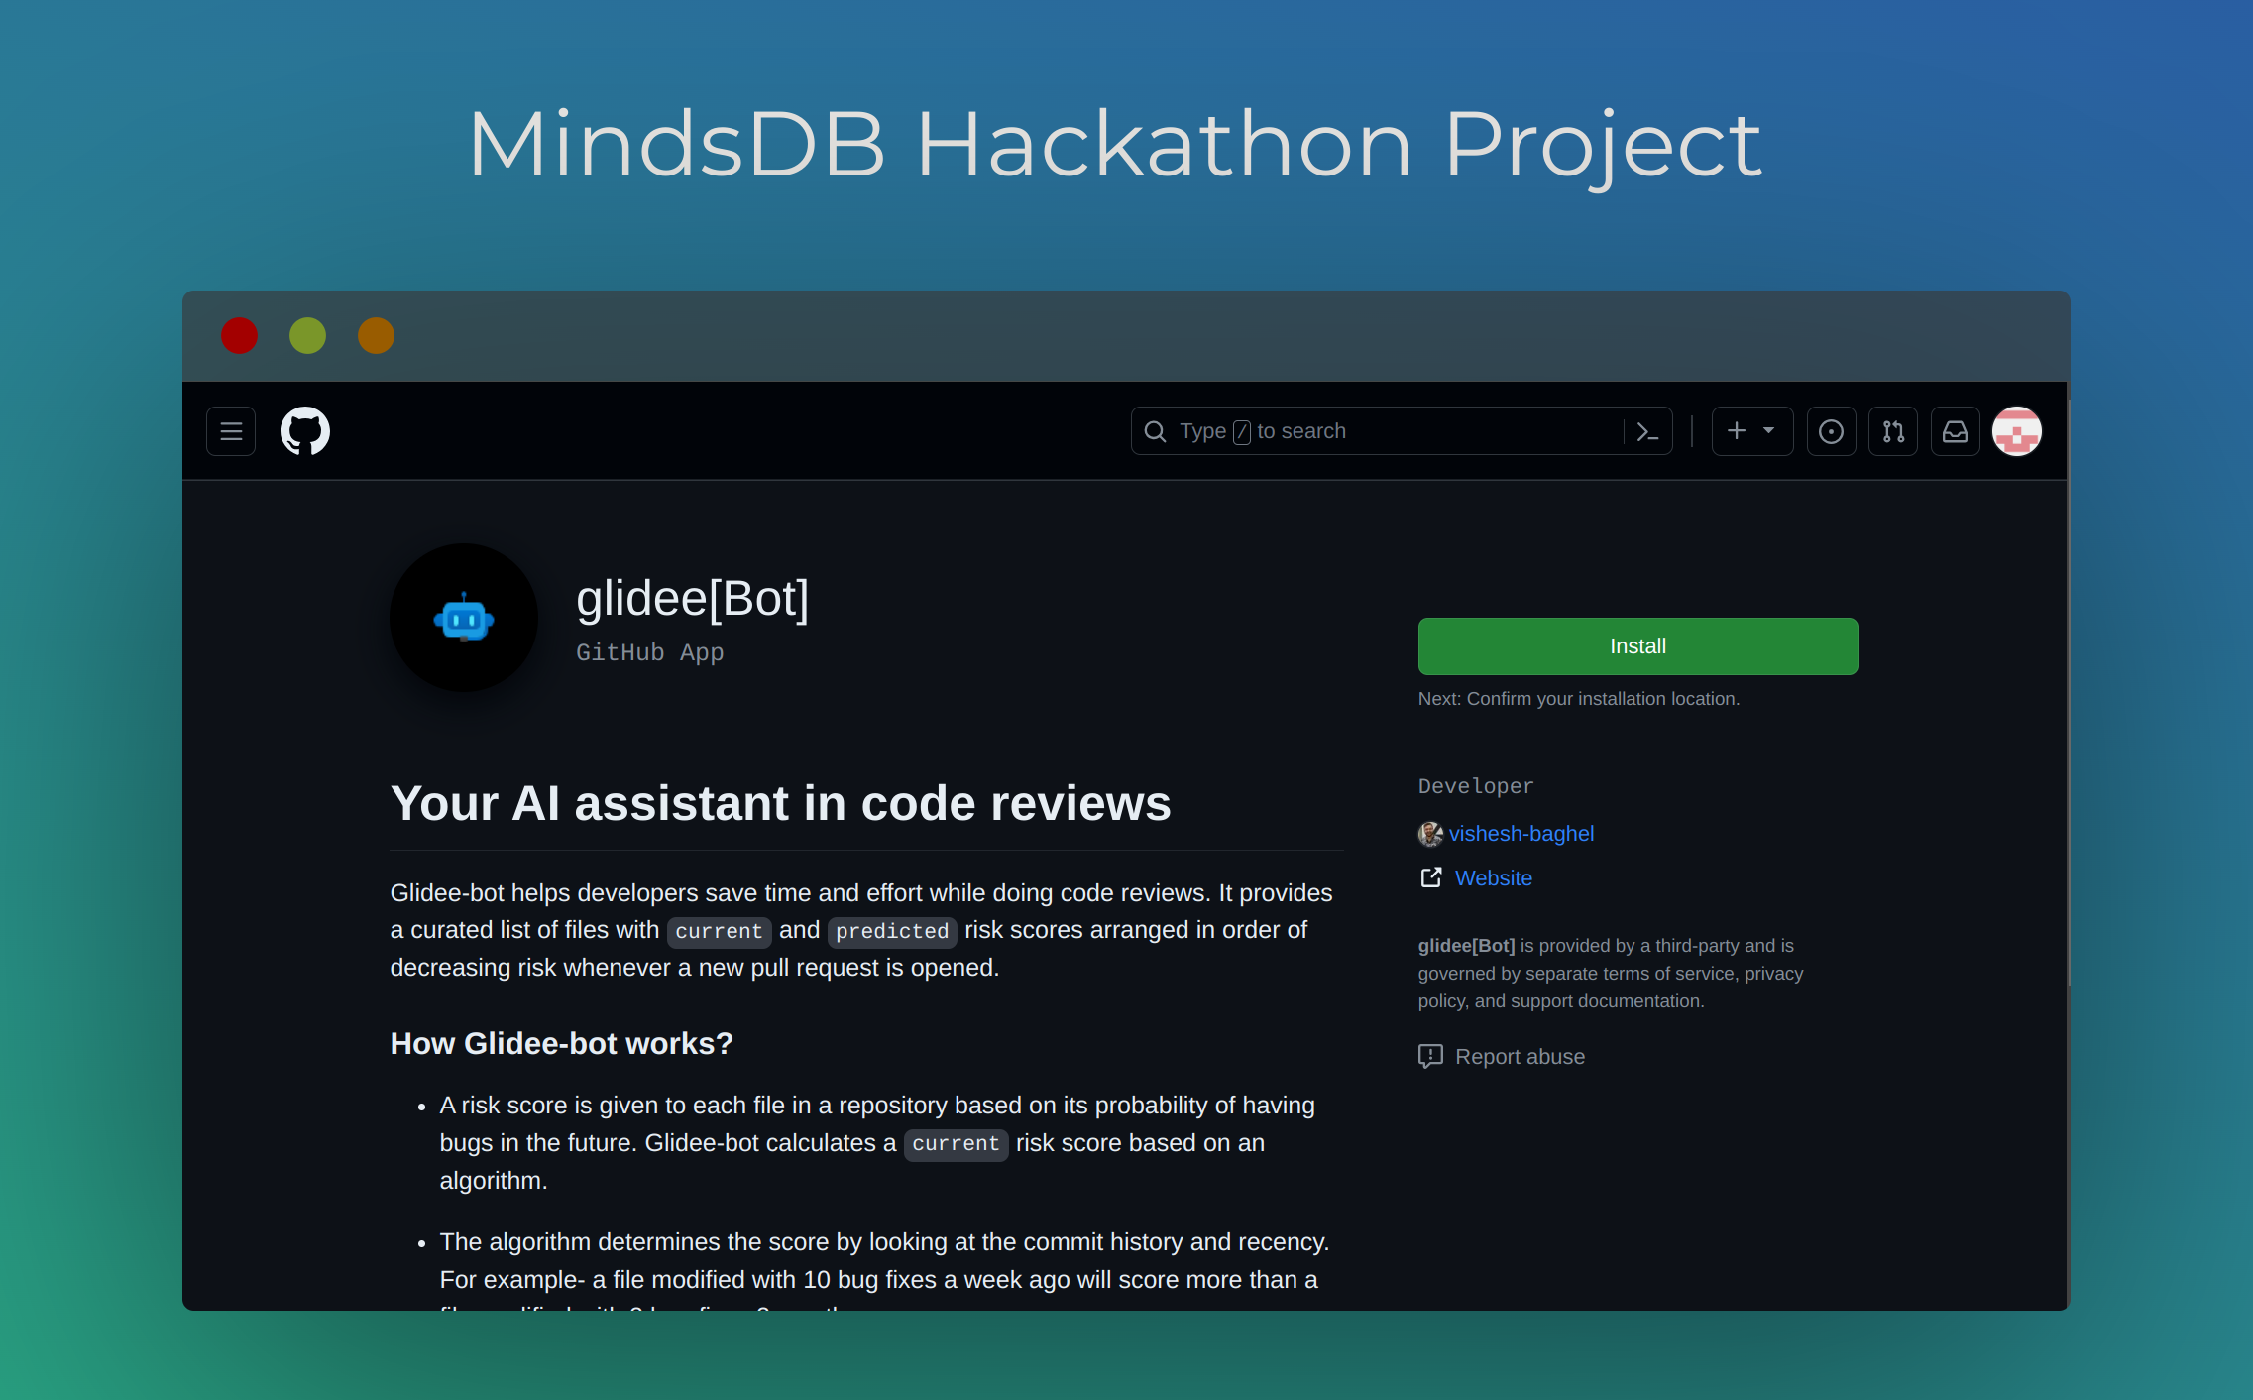Viewport: 2253px width, 1400px height.
Task: Click the predicted risk score badge
Action: 893,931
